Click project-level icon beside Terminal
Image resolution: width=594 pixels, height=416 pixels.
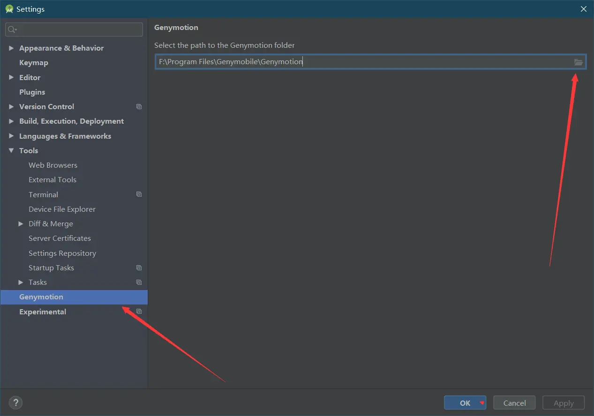pos(139,194)
